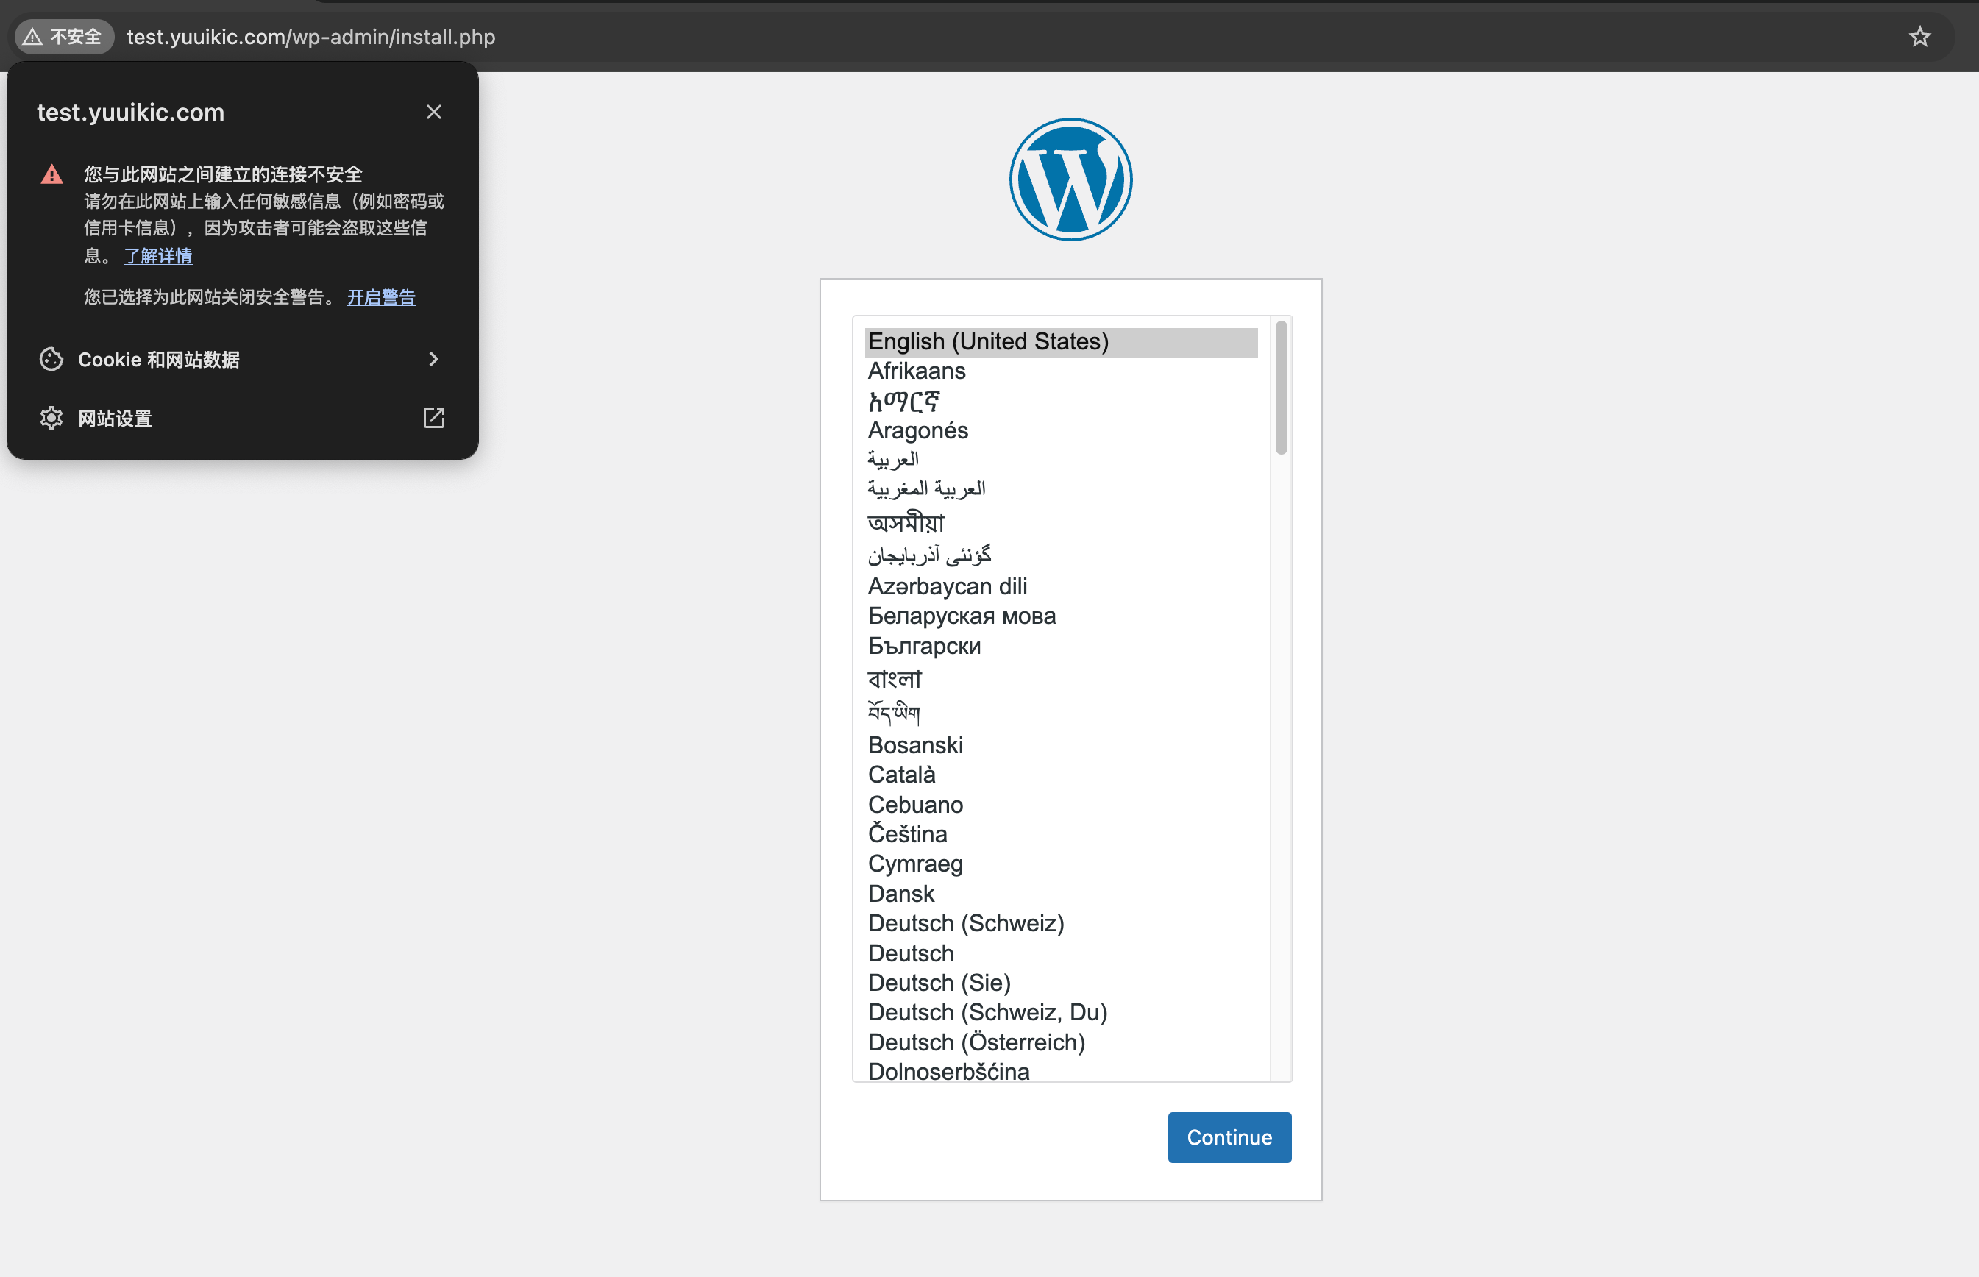Click the site settings gear icon
Screen dimensions: 1979x1277
(x=51, y=418)
